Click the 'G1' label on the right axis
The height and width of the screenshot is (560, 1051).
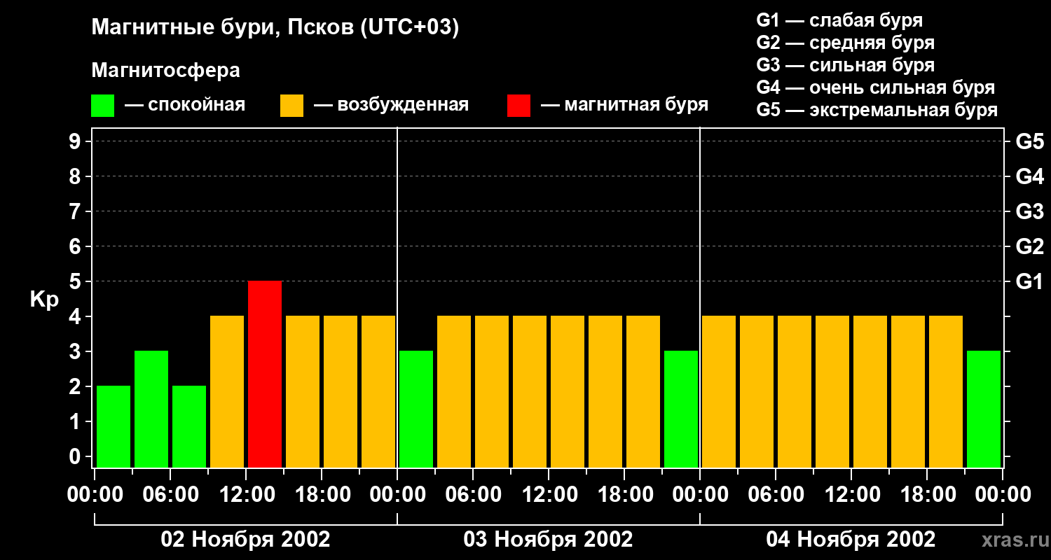1030,281
